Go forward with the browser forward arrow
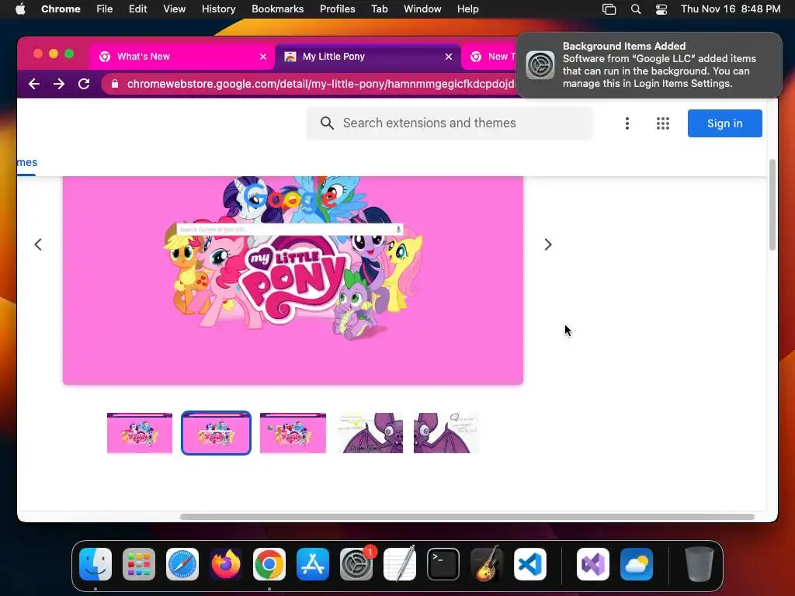The width and height of the screenshot is (795, 596). (x=59, y=84)
